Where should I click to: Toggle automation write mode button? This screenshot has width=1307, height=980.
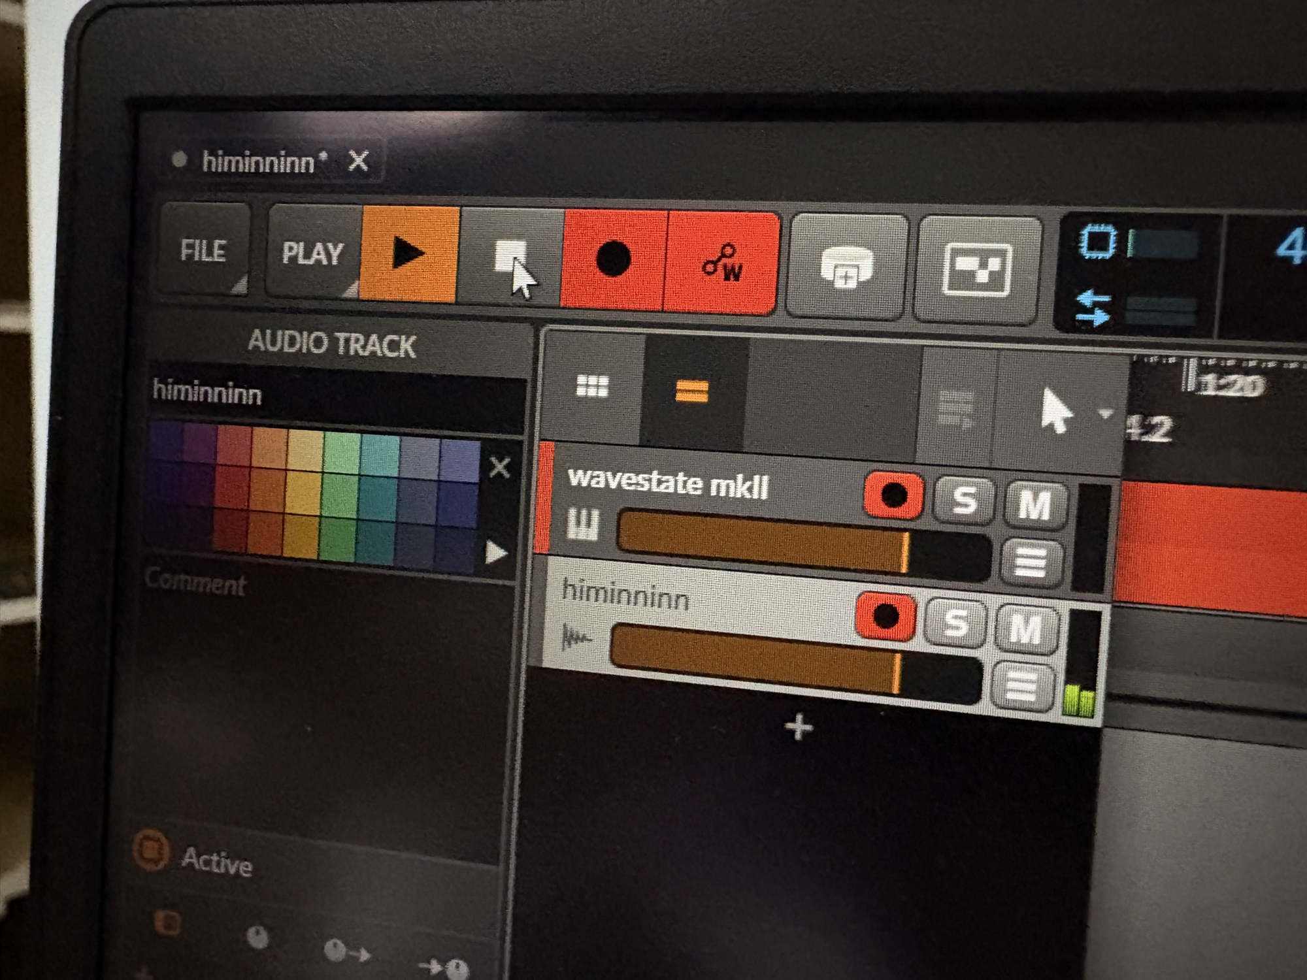click(722, 263)
